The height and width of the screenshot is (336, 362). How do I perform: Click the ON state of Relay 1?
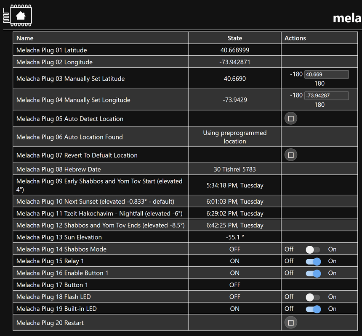tap(235, 261)
